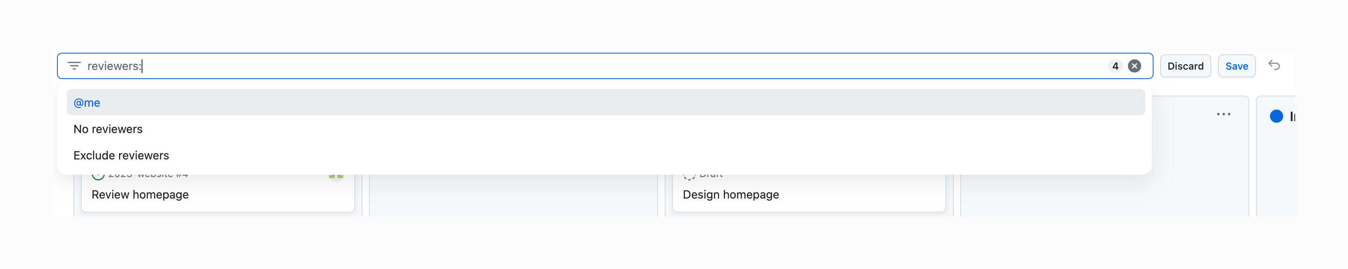Discard the filter changes
Image resolution: width=1348 pixels, height=269 pixels.
(1185, 66)
